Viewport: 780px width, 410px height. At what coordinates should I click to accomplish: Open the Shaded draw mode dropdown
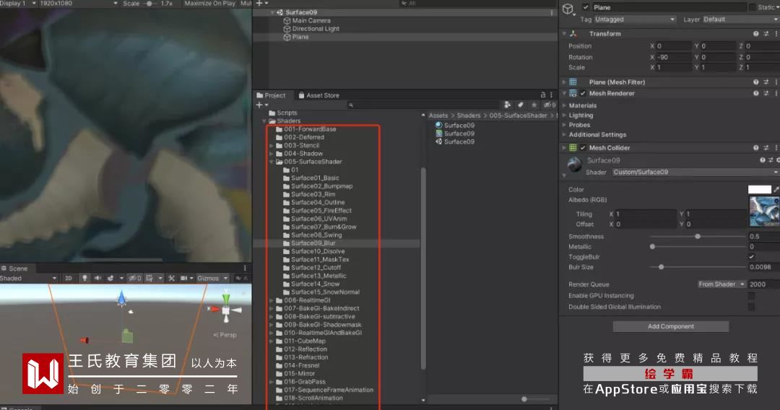[28, 279]
